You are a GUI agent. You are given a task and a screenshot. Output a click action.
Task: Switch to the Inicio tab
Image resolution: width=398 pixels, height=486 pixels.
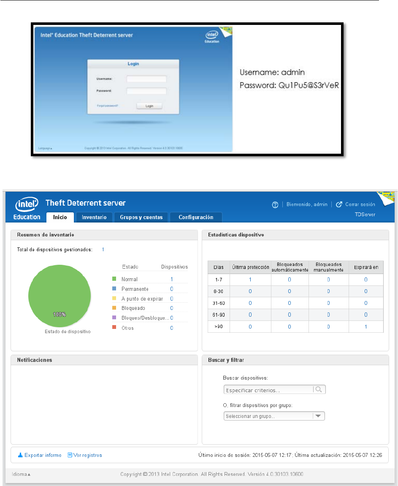(60, 217)
